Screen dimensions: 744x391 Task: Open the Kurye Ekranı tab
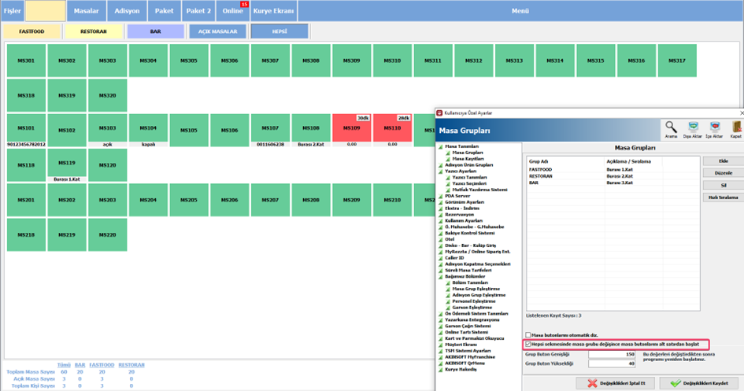(x=273, y=11)
